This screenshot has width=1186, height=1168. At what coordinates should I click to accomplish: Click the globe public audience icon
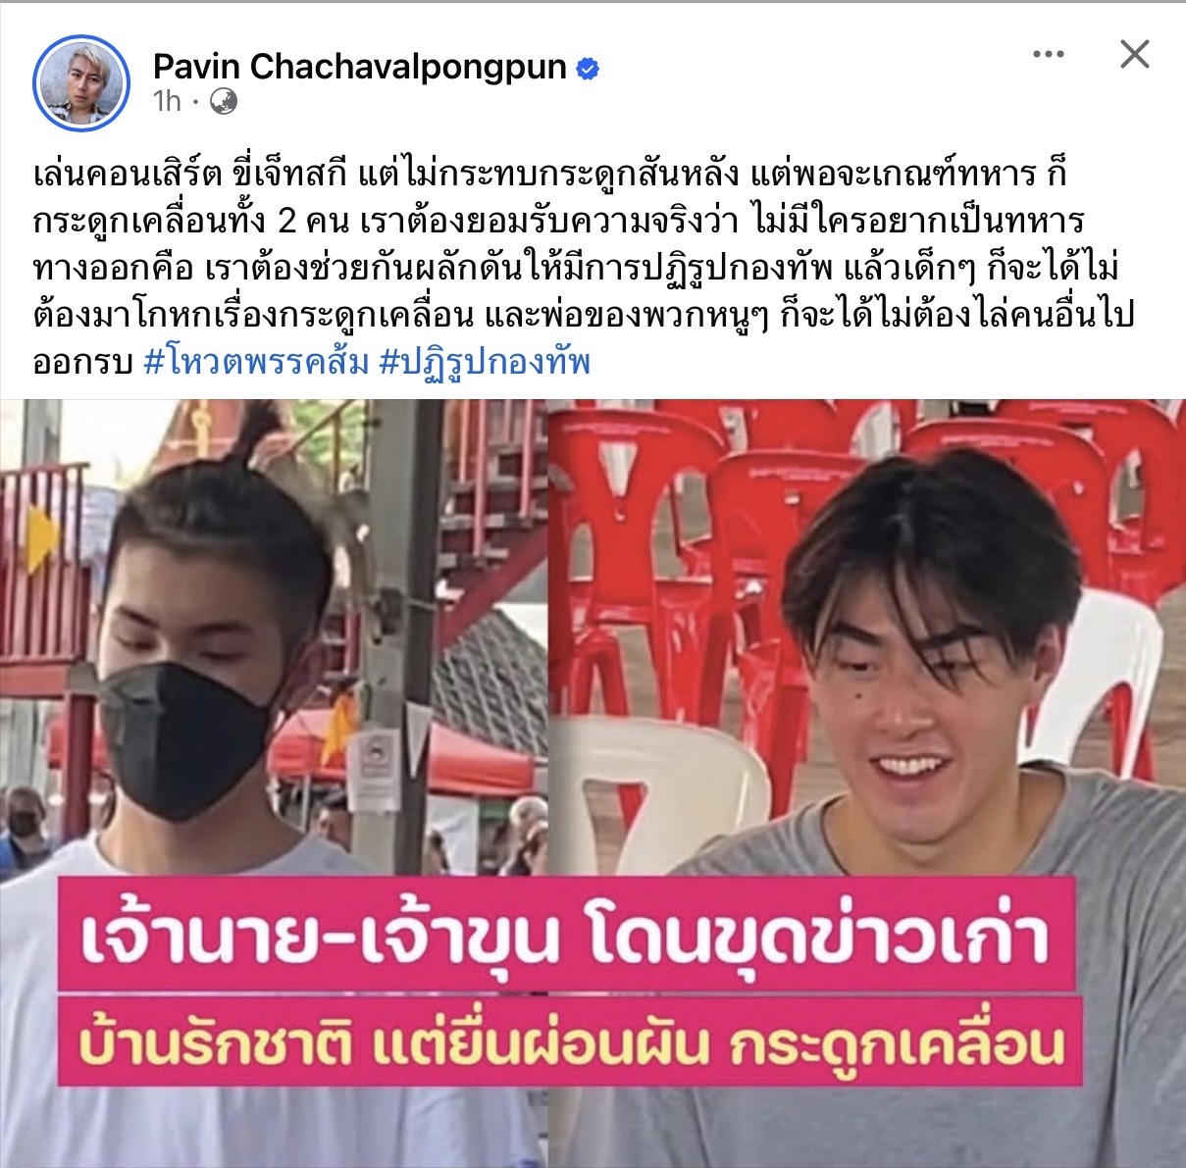[224, 101]
